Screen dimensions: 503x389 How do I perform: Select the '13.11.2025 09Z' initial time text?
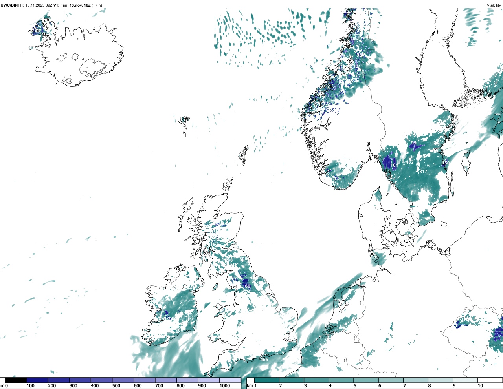coord(39,5)
